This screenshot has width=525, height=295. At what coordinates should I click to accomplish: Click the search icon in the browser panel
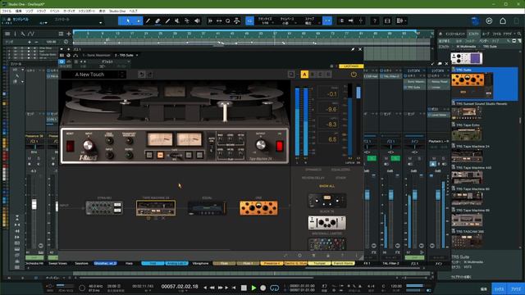pyautogui.click(x=519, y=34)
